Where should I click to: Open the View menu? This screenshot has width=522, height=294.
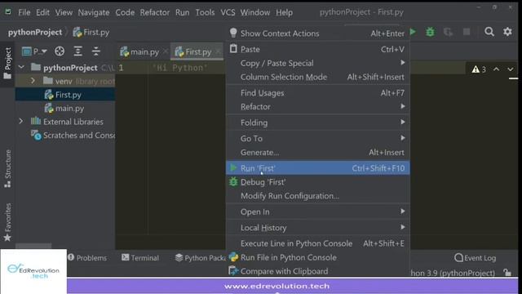(64, 12)
